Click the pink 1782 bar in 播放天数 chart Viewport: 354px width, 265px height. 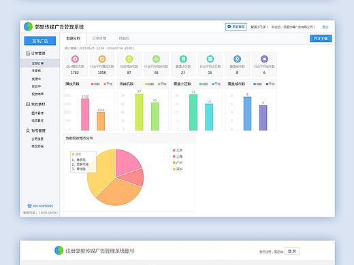(x=85, y=114)
